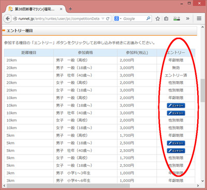This screenshot has height=190, width=207.
Task: Expand the URL history dropdown arrow
Action: (x=103, y=19)
